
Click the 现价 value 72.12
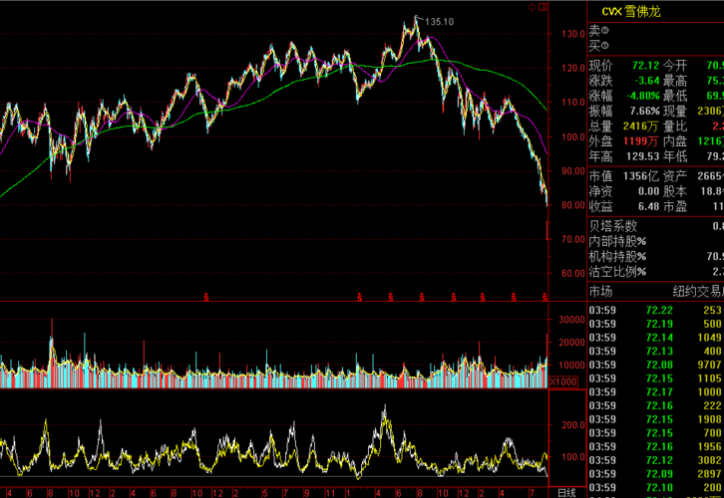[x=646, y=66]
